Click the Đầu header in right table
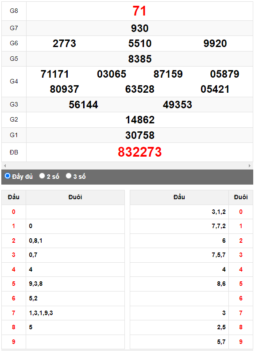Viewport: 255px width, 351px height. tap(179, 197)
